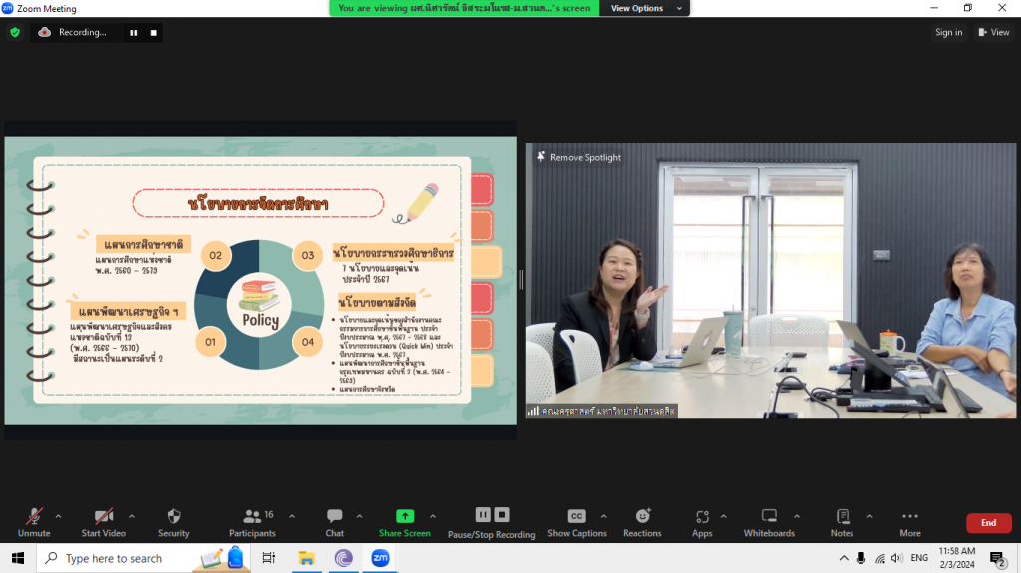
Task: Expand audio options arrow next to Unmute
Action: click(x=58, y=516)
